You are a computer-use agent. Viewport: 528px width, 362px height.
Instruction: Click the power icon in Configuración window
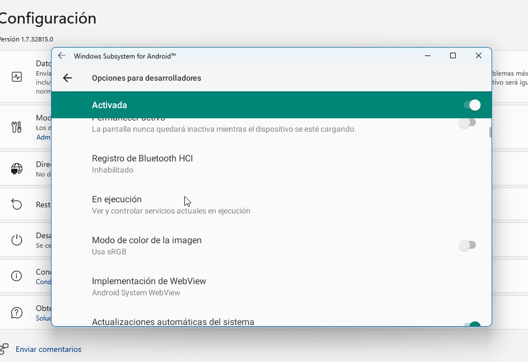point(16,240)
